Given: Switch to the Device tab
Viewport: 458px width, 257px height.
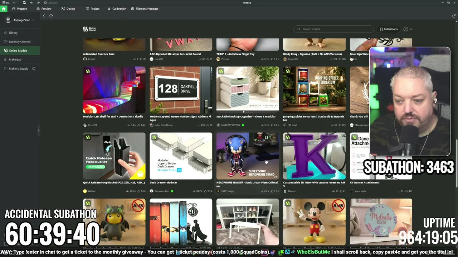Looking at the screenshot, I should 68,9.
